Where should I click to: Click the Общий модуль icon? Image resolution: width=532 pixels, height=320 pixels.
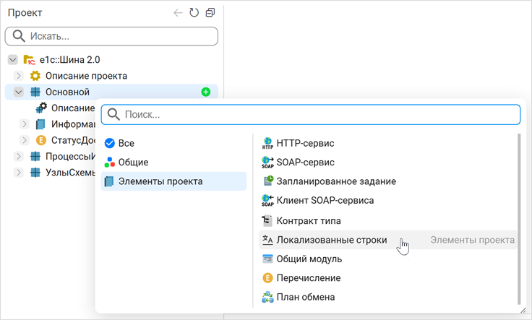267,259
